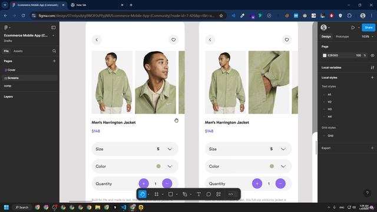Click green color dot on left screen
This screenshot has width=377, height=212.
[x=158, y=166]
